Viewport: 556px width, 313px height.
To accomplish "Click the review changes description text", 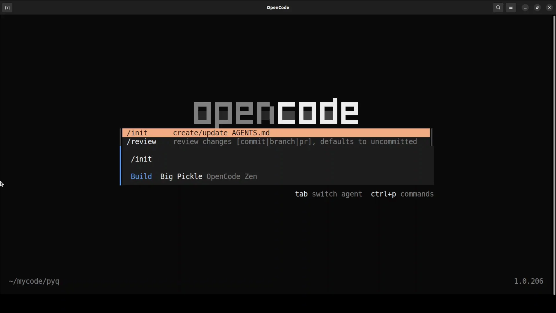I will pyautogui.click(x=295, y=142).
